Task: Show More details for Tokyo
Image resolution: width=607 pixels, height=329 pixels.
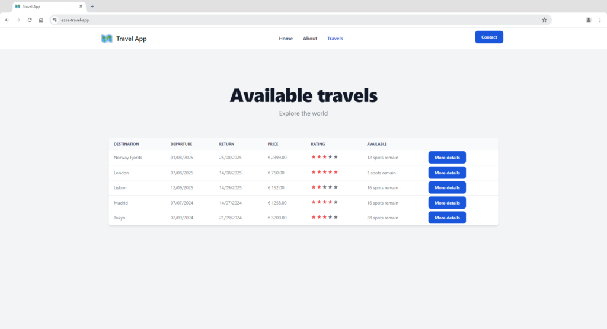Action: (x=447, y=218)
